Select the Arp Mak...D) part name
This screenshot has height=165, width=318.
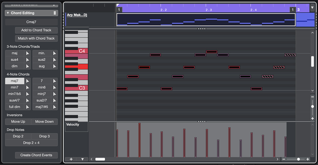[x=77, y=15]
